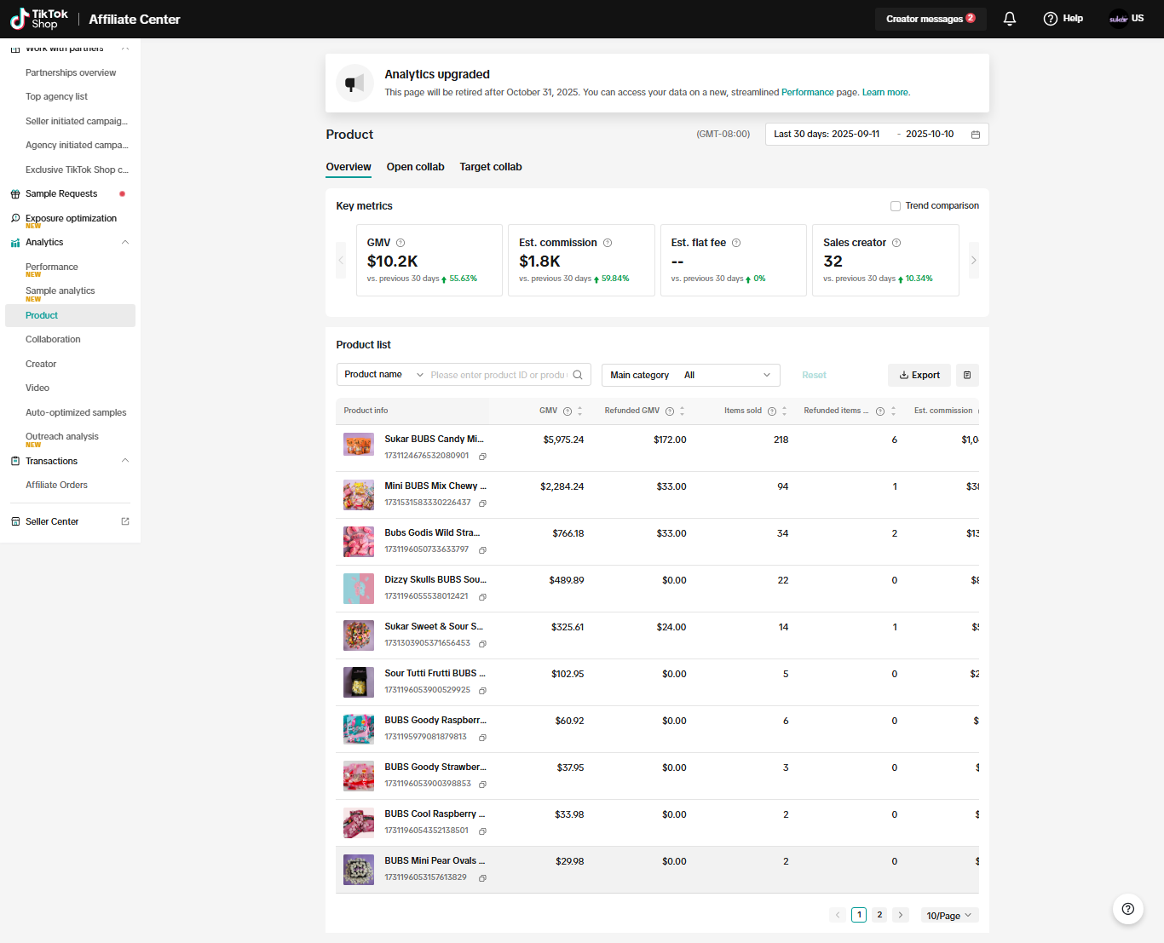Click the teal Analytics chart icon
Screen dimensions: 1164x943
[x=14, y=242]
